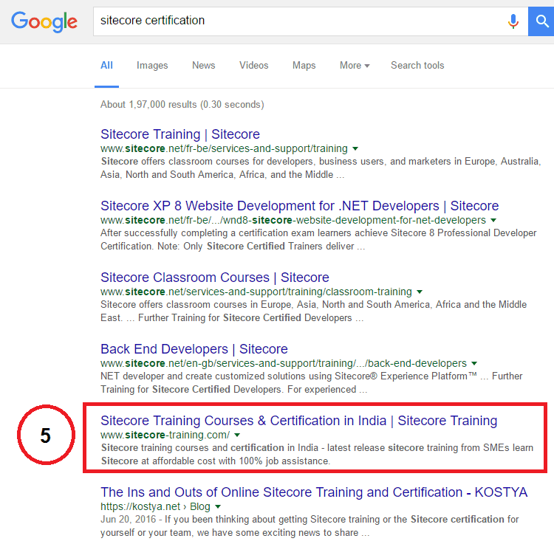This screenshot has height=544, width=554.
Task: Switch to the Images tab
Action: [152, 66]
